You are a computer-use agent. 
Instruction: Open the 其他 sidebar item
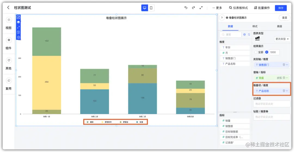[8, 64]
